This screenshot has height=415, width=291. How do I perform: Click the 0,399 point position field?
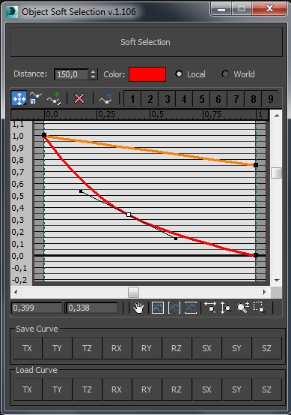click(x=37, y=308)
